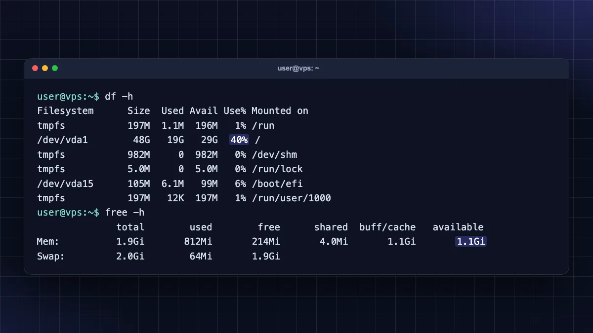Viewport: 593px width, 333px height.
Task: Click the 4.0Mi shared memory value
Action: point(334,242)
